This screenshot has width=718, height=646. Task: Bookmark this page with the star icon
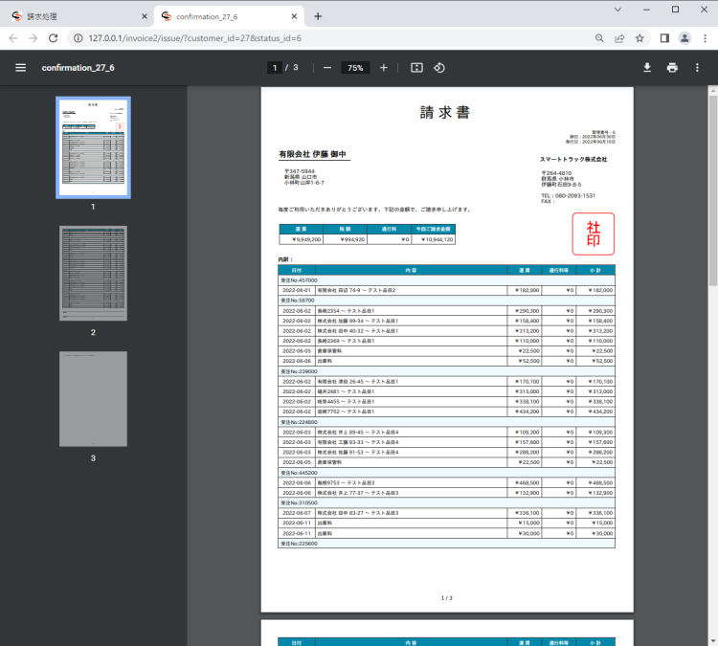(639, 38)
